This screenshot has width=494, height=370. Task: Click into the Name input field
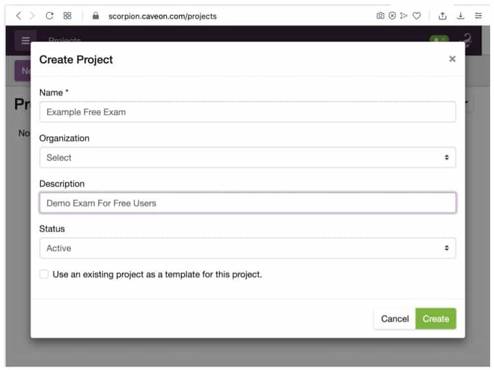click(247, 112)
